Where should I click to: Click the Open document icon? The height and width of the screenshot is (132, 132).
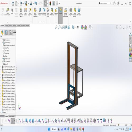point(21,3)
